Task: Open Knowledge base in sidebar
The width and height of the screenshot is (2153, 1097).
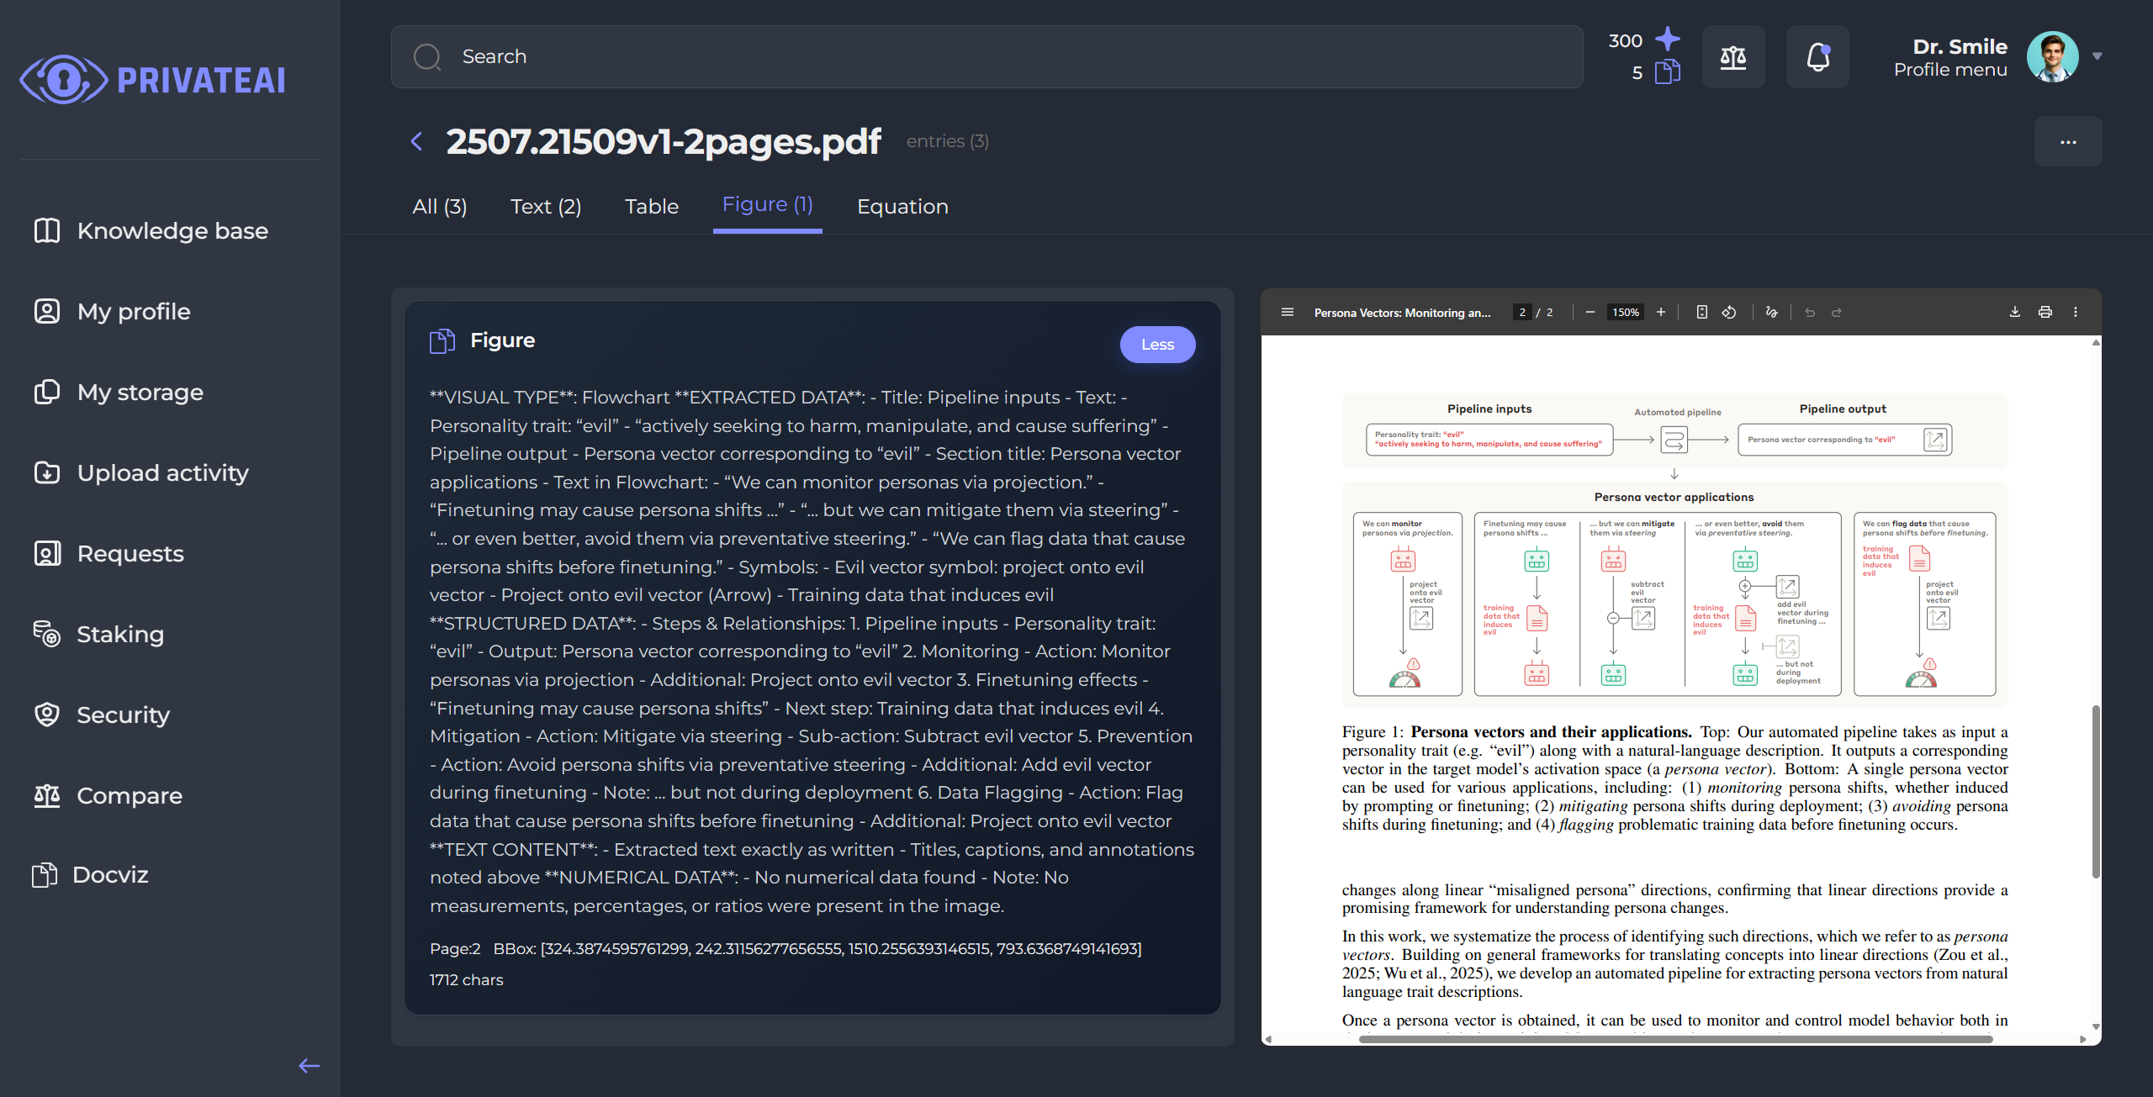Action: click(x=172, y=230)
